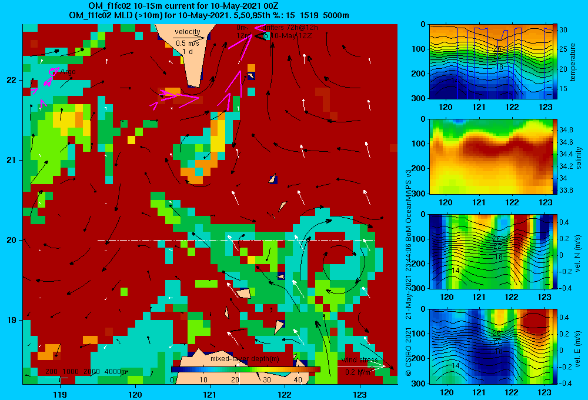Screen dimensions: 588x400
Task: Click the '200 1000 2000 4000m' depth contour legend
Action: point(86,372)
